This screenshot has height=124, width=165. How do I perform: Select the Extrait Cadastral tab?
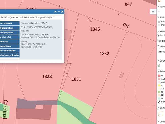click(x=10, y=23)
